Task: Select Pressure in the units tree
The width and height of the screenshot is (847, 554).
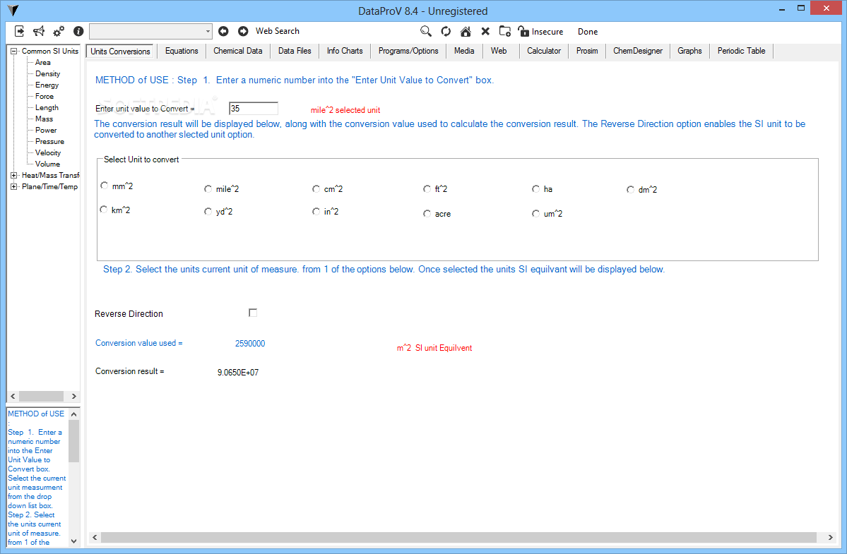Action: (49, 142)
